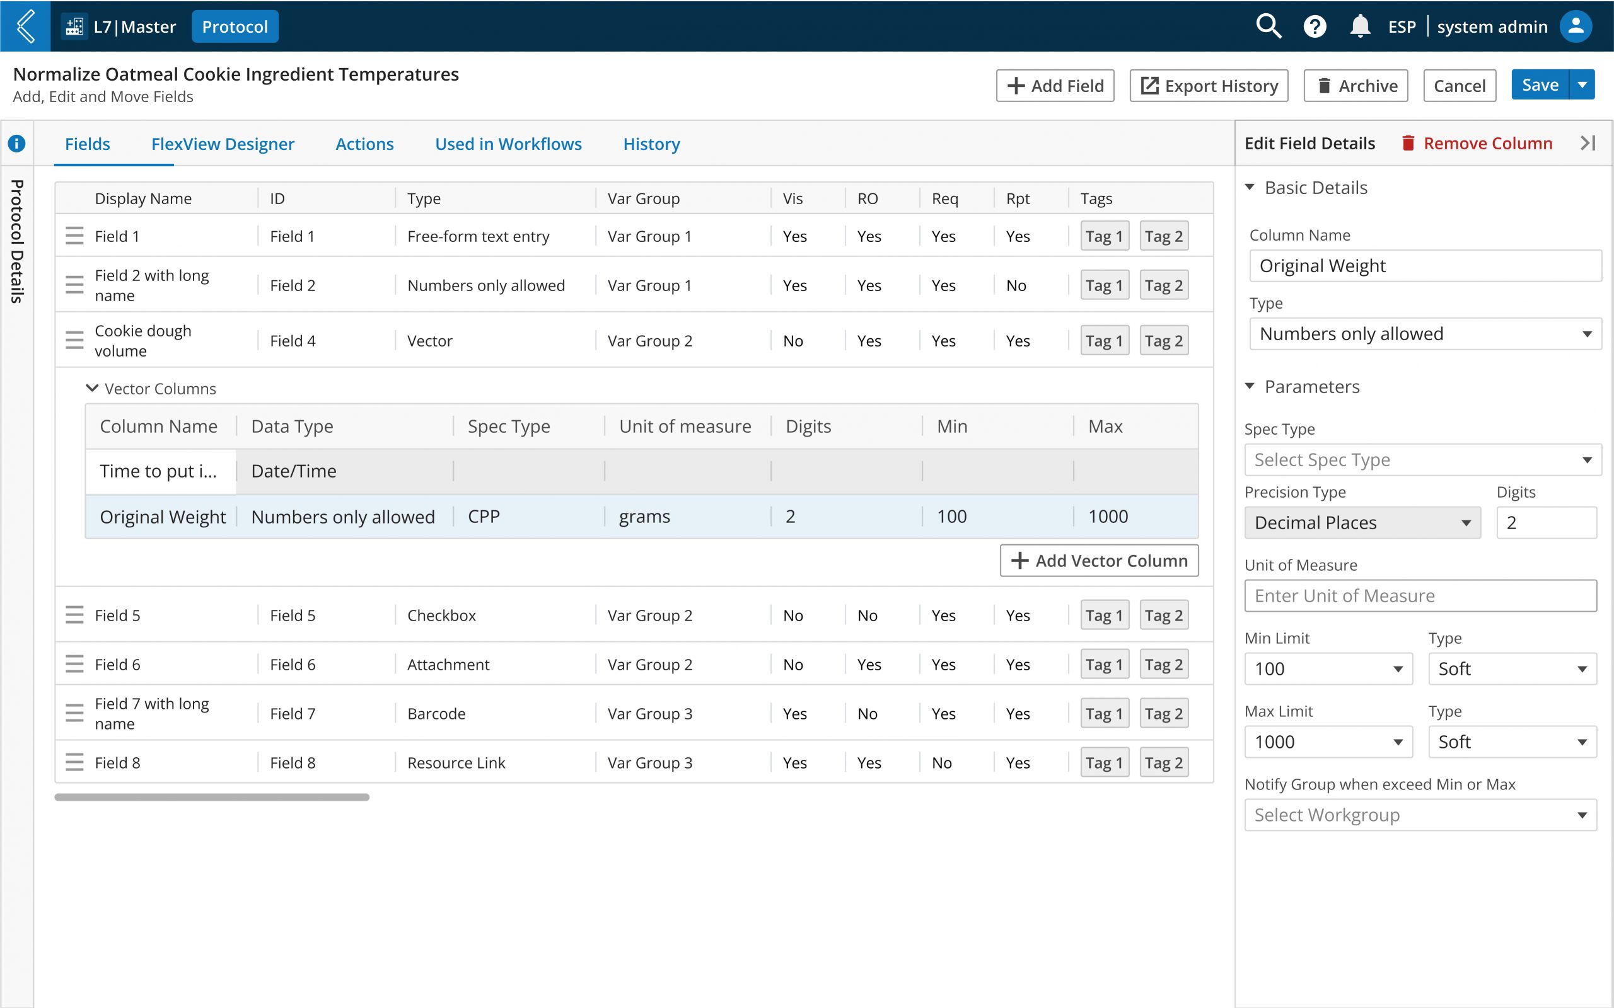Collapse the Basic Details section

1250,187
